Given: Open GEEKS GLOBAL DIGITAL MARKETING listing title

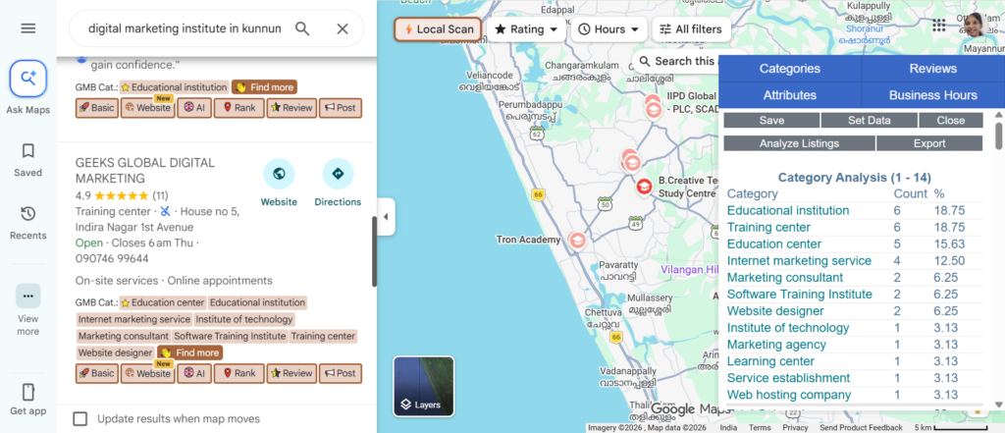Looking at the screenshot, I should point(145,171).
